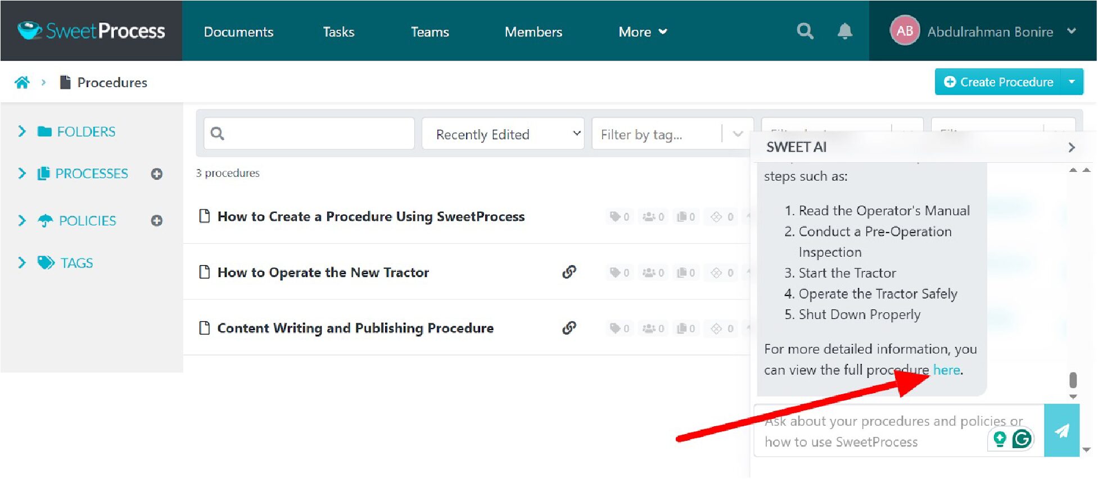Click teams count on Content Writing row
The image size is (1098, 479).
click(x=653, y=329)
